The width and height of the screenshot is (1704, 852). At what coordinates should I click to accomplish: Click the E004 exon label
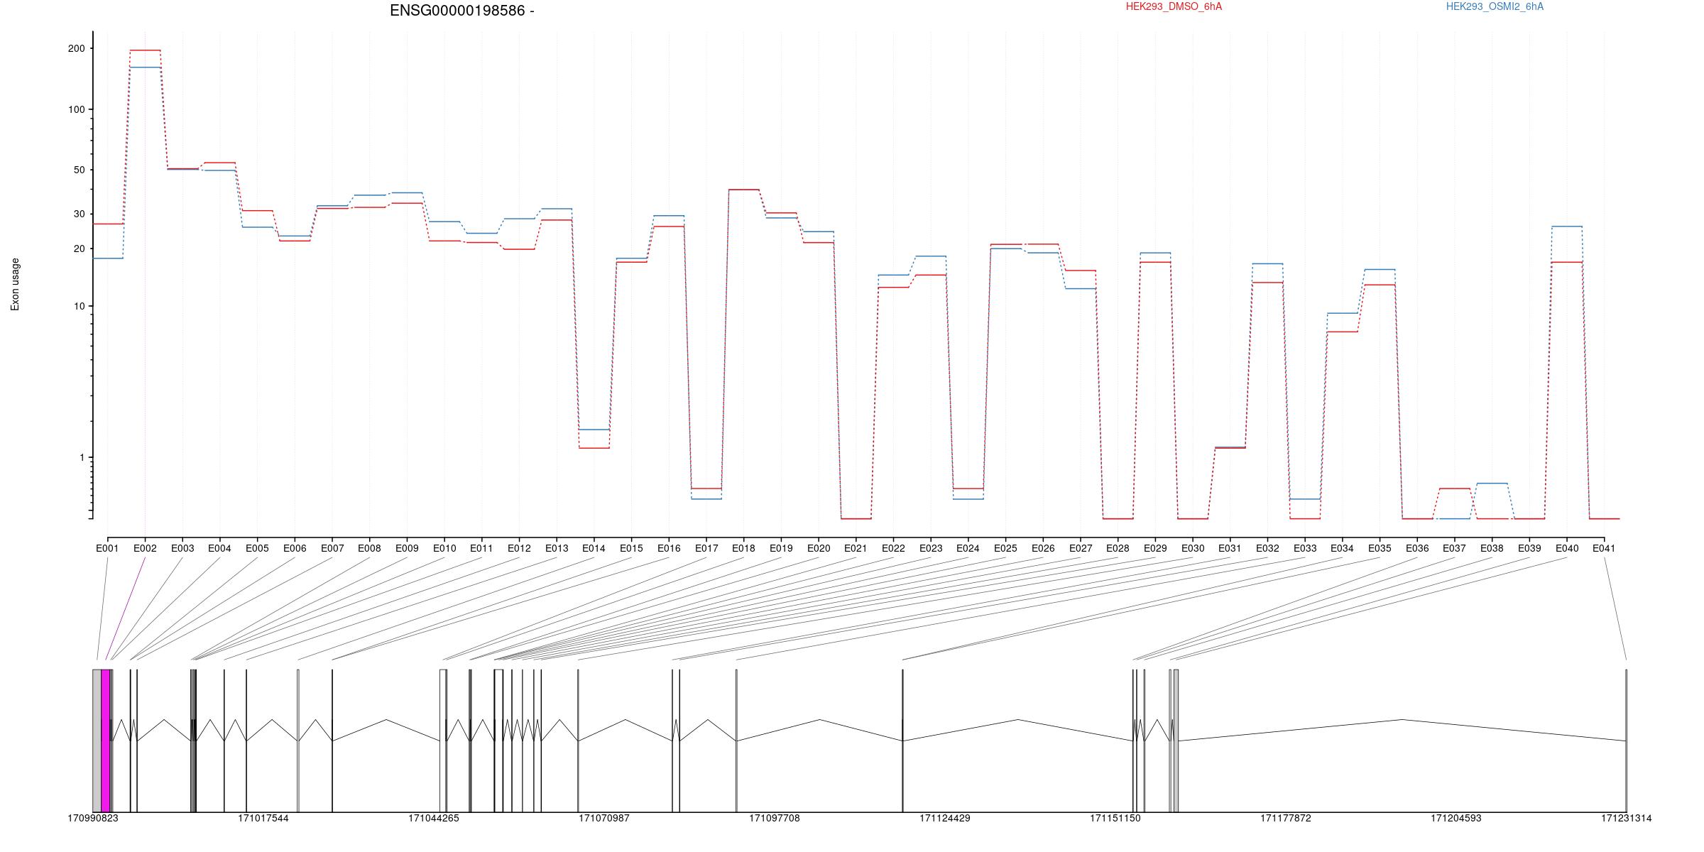219,548
